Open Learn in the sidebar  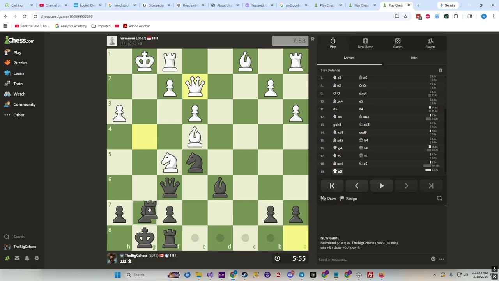(14, 73)
